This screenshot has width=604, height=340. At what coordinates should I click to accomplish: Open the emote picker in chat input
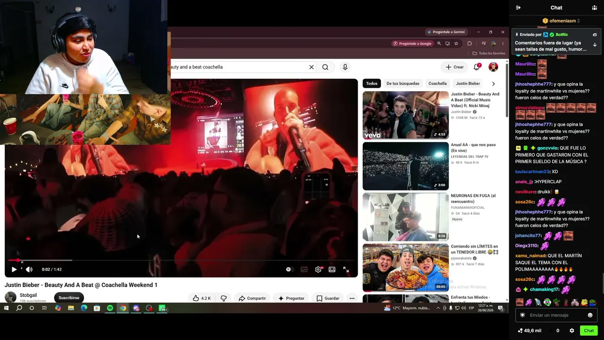point(590,315)
